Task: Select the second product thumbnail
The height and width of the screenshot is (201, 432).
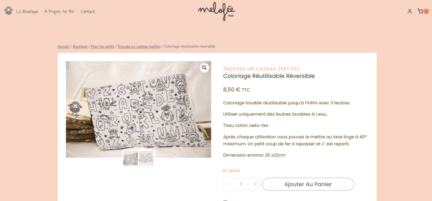Action: tap(146, 159)
